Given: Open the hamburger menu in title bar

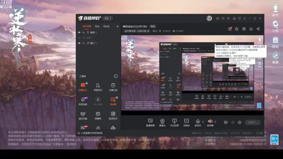Looking at the screenshot, I should pyautogui.click(x=244, y=18).
